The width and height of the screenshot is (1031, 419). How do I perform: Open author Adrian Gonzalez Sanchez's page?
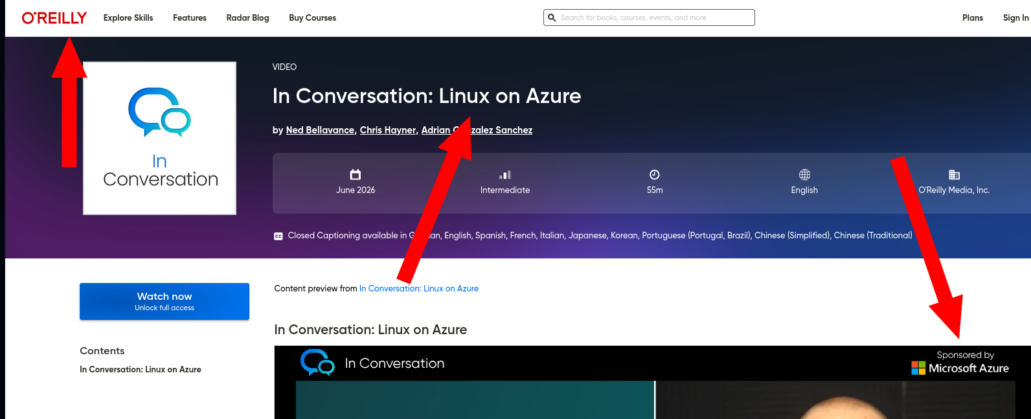[477, 130]
